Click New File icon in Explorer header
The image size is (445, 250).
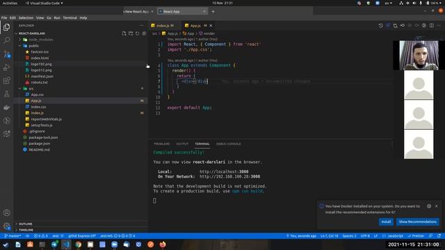click(x=124, y=33)
